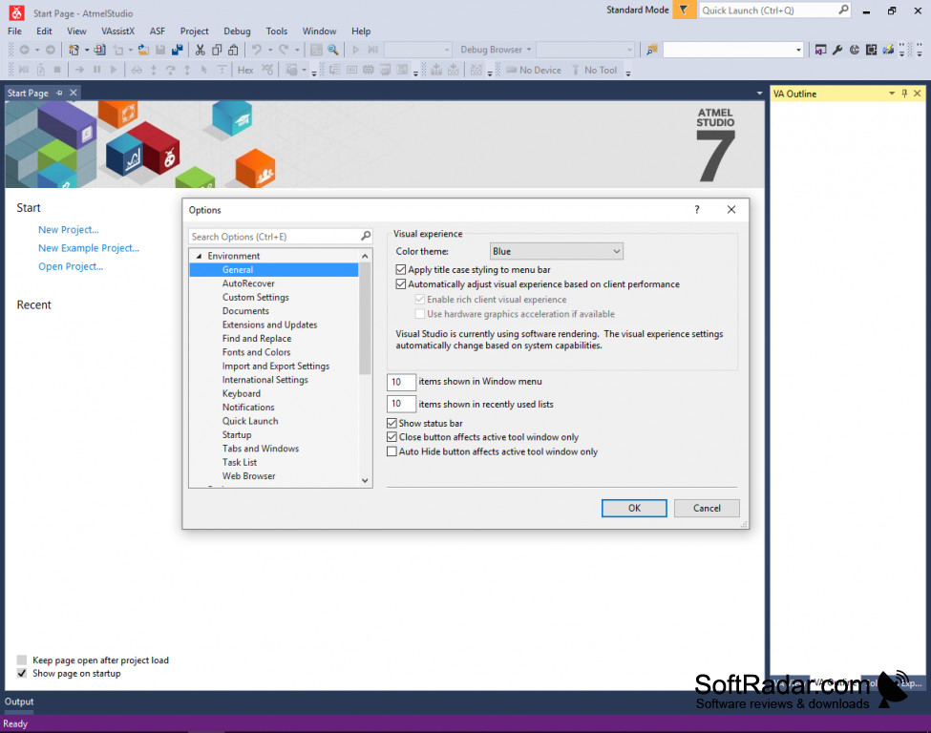Close the Start Page tab
Image resolution: width=931 pixels, height=733 pixels.
coord(73,93)
